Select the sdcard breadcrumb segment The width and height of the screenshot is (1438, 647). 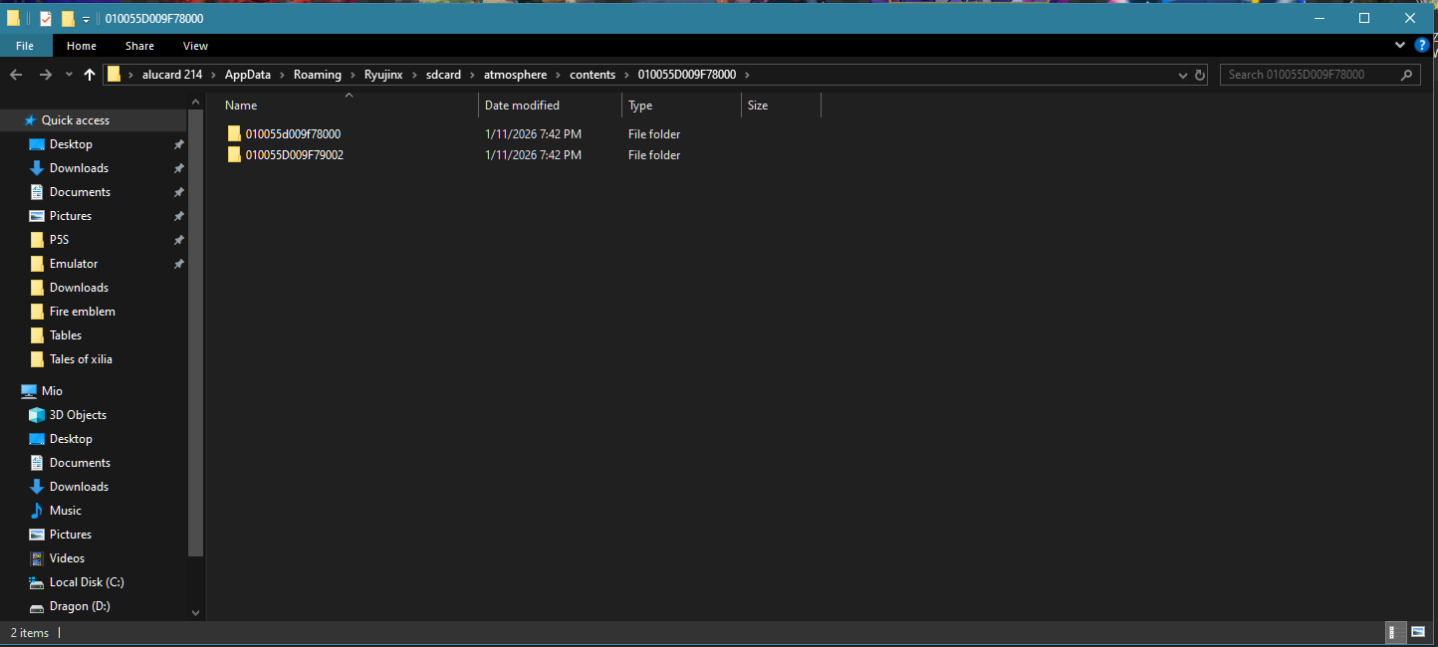click(443, 75)
